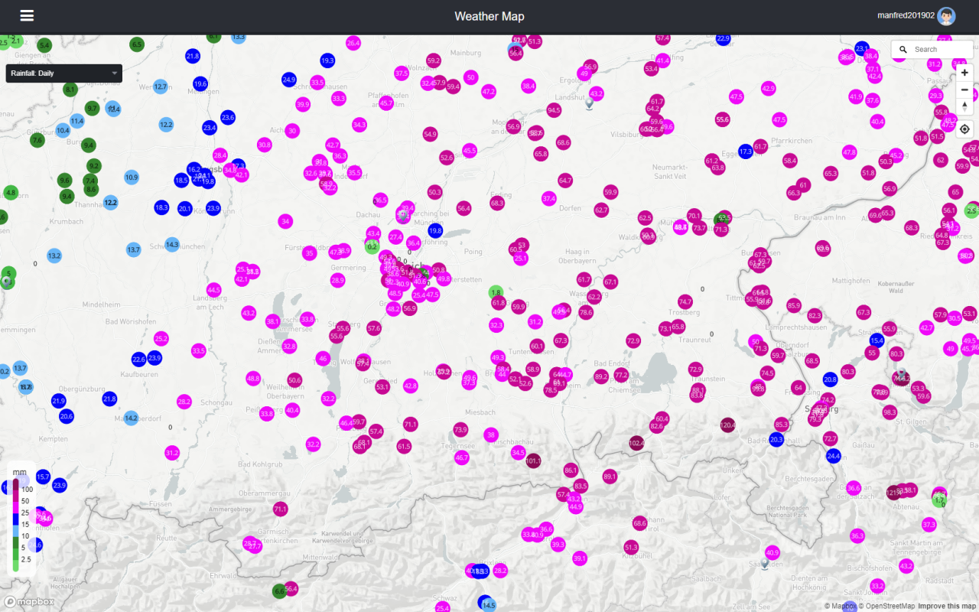Click the green 1.8 rainfall marker

tap(496, 292)
